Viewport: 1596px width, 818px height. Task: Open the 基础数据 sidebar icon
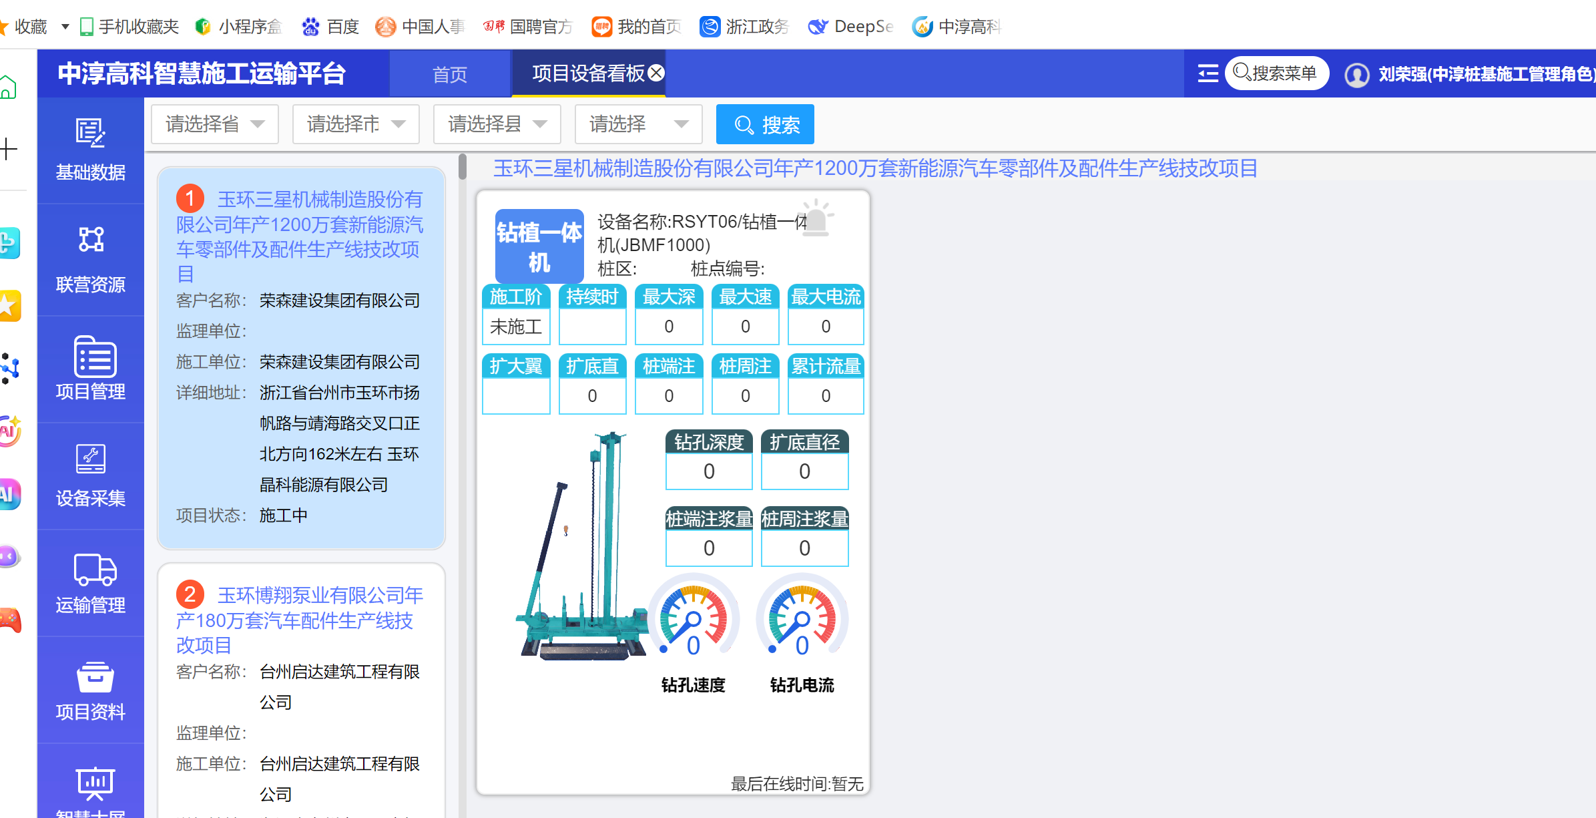tap(90, 134)
